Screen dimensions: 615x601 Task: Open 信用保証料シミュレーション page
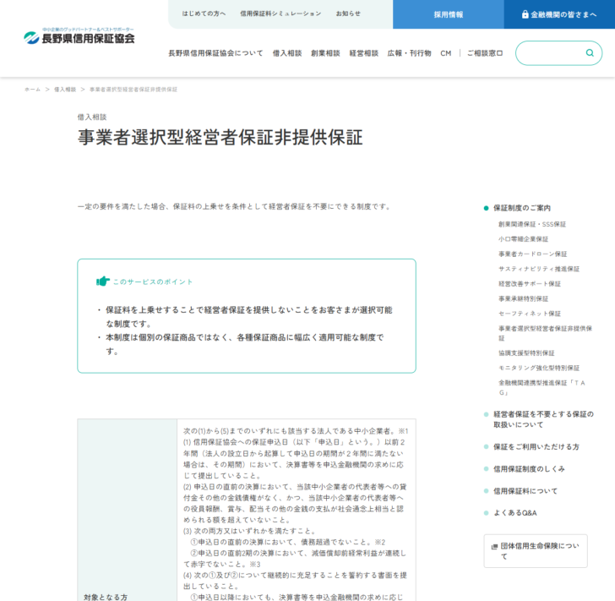280,14
